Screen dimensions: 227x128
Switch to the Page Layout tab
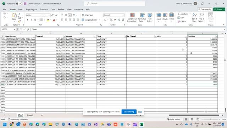click(x=32, y=10)
